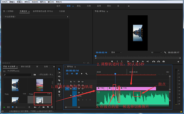Select the Hand tool
Image resolution: width=184 pixels, height=114 pixels.
tap(59, 92)
